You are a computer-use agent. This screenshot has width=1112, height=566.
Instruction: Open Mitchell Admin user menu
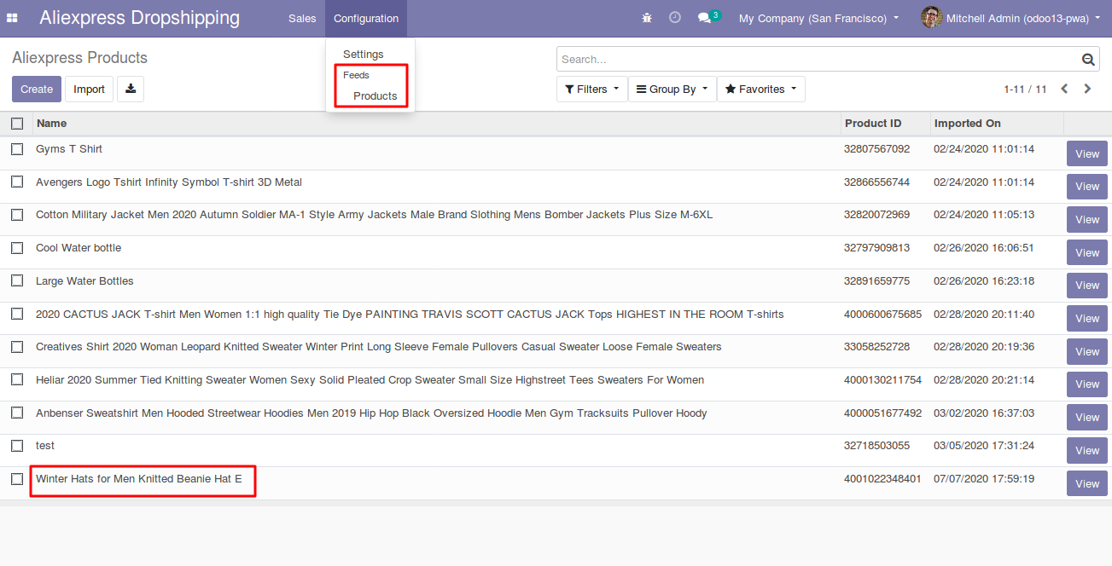1010,18
